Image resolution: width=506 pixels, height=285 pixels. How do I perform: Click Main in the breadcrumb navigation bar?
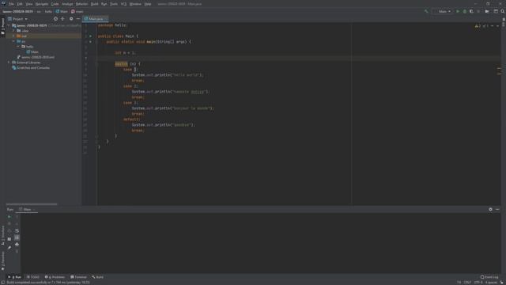(62, 11)
